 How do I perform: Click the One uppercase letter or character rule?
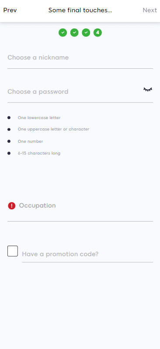point(53,129)
